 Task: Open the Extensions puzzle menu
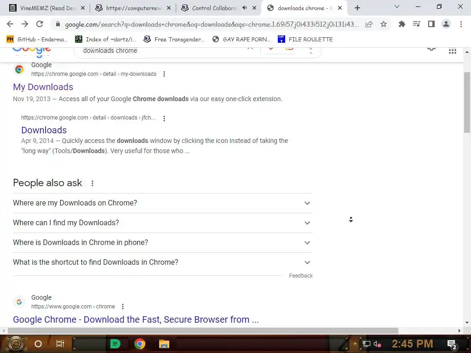coord(402,24)
